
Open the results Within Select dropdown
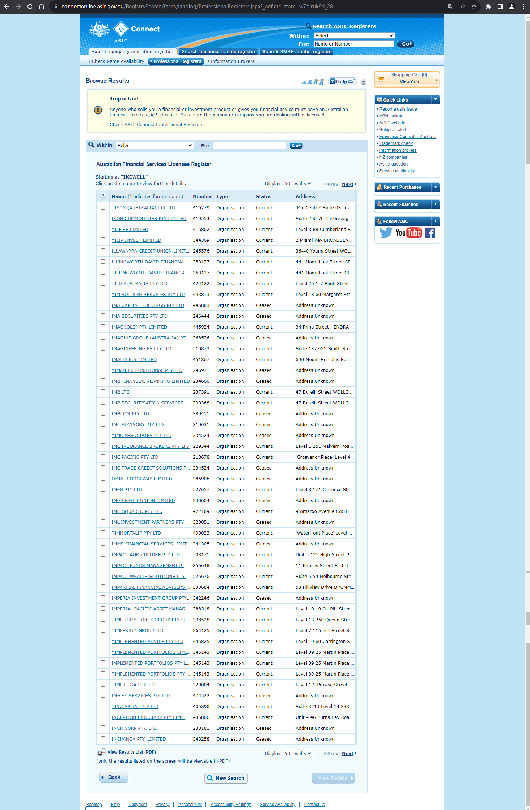point(155,145)
